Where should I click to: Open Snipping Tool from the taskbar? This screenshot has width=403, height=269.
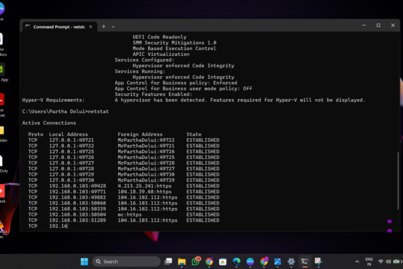coord(318,262)
